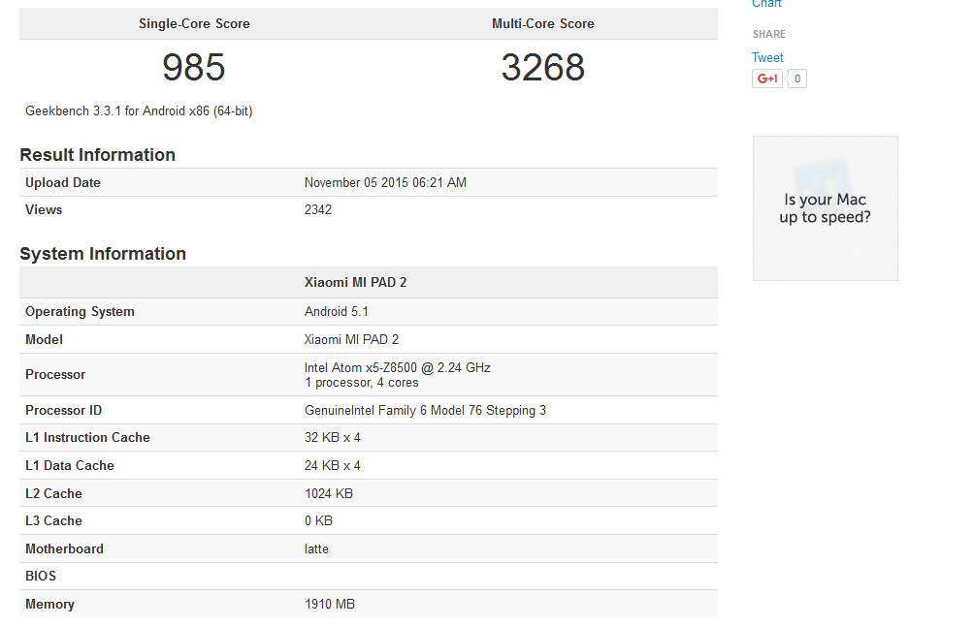
Task: Open the Tweet share link
Action: [767, 58]
